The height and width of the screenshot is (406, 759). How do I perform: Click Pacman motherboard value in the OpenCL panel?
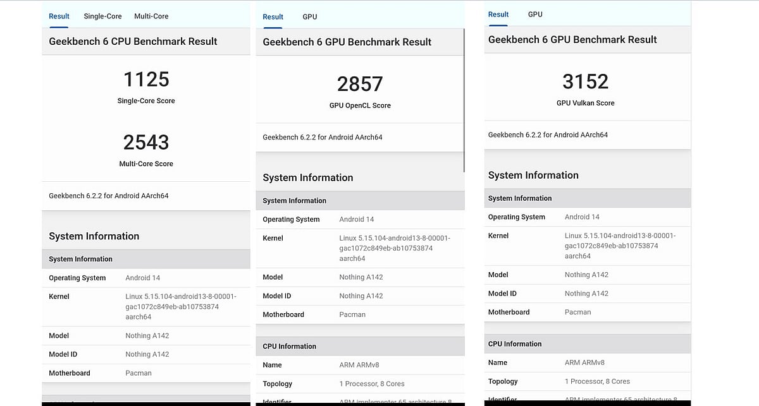pos(352,314)
